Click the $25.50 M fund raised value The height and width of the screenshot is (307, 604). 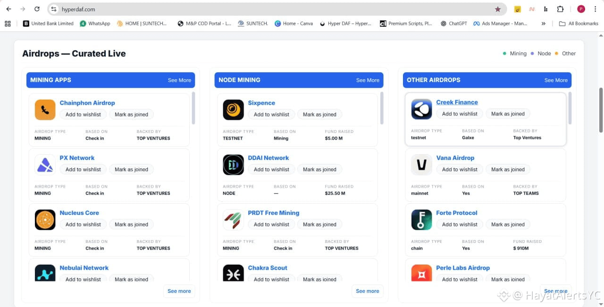click(x=335, y=193)
